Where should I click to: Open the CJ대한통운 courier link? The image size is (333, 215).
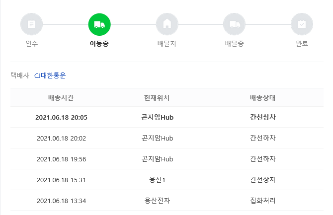coord(50,75)
